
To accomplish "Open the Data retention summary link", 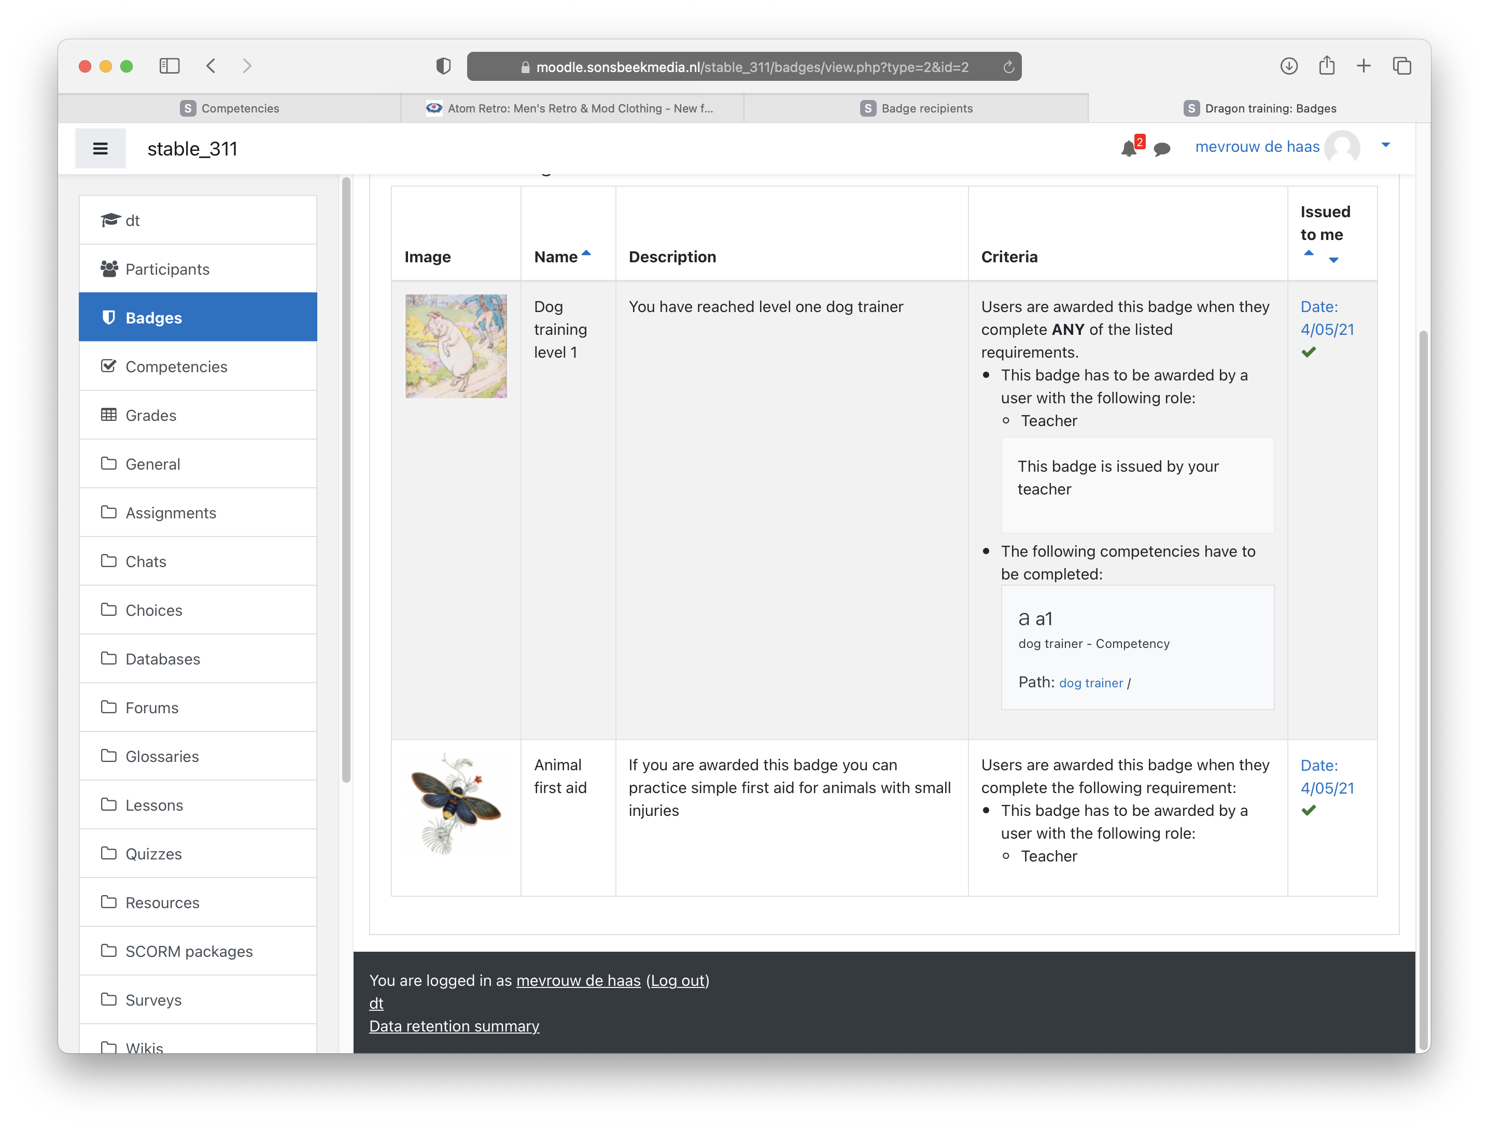I will (454, 1026).
